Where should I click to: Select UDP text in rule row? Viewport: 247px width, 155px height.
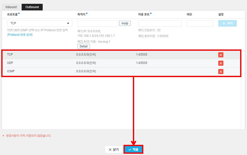[10, 63]
